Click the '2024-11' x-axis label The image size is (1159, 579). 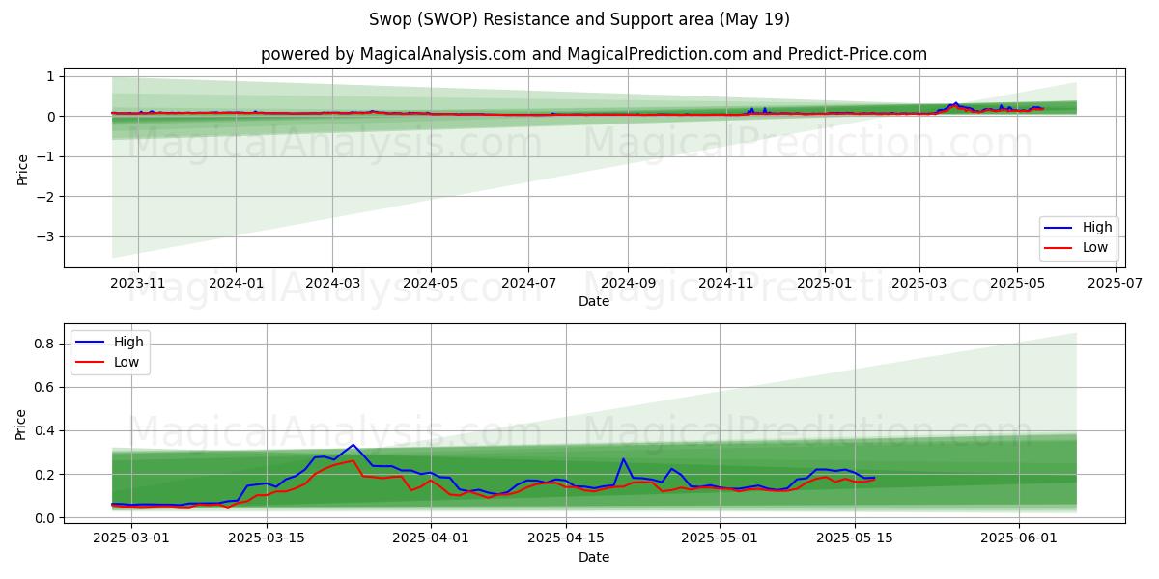click(x=725, y=284)
